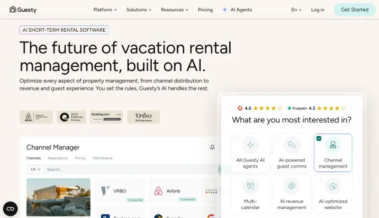Click the Channel management network icon
This screenshot has height=218, width=379.
point(333,145)
